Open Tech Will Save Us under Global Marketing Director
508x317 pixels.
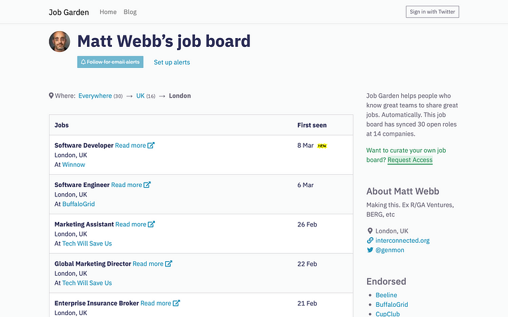pos(87,283)
